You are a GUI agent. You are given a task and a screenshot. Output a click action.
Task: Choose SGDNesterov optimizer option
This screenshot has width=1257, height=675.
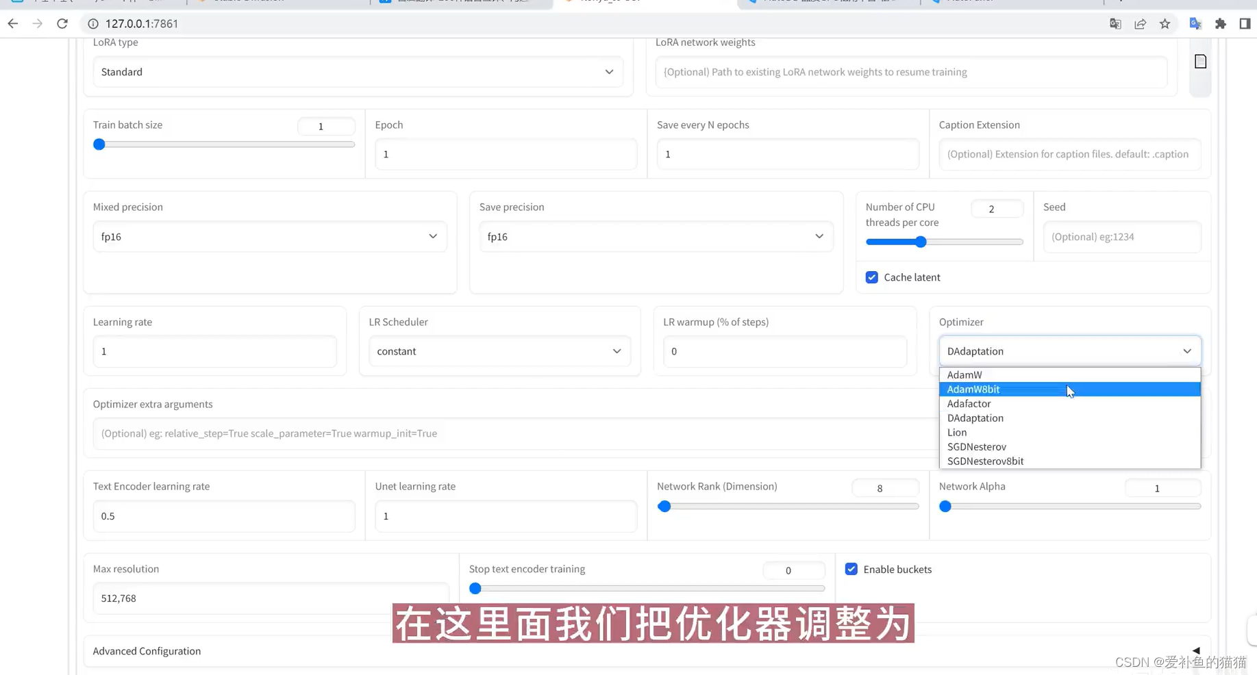(x=1070, y=446)
